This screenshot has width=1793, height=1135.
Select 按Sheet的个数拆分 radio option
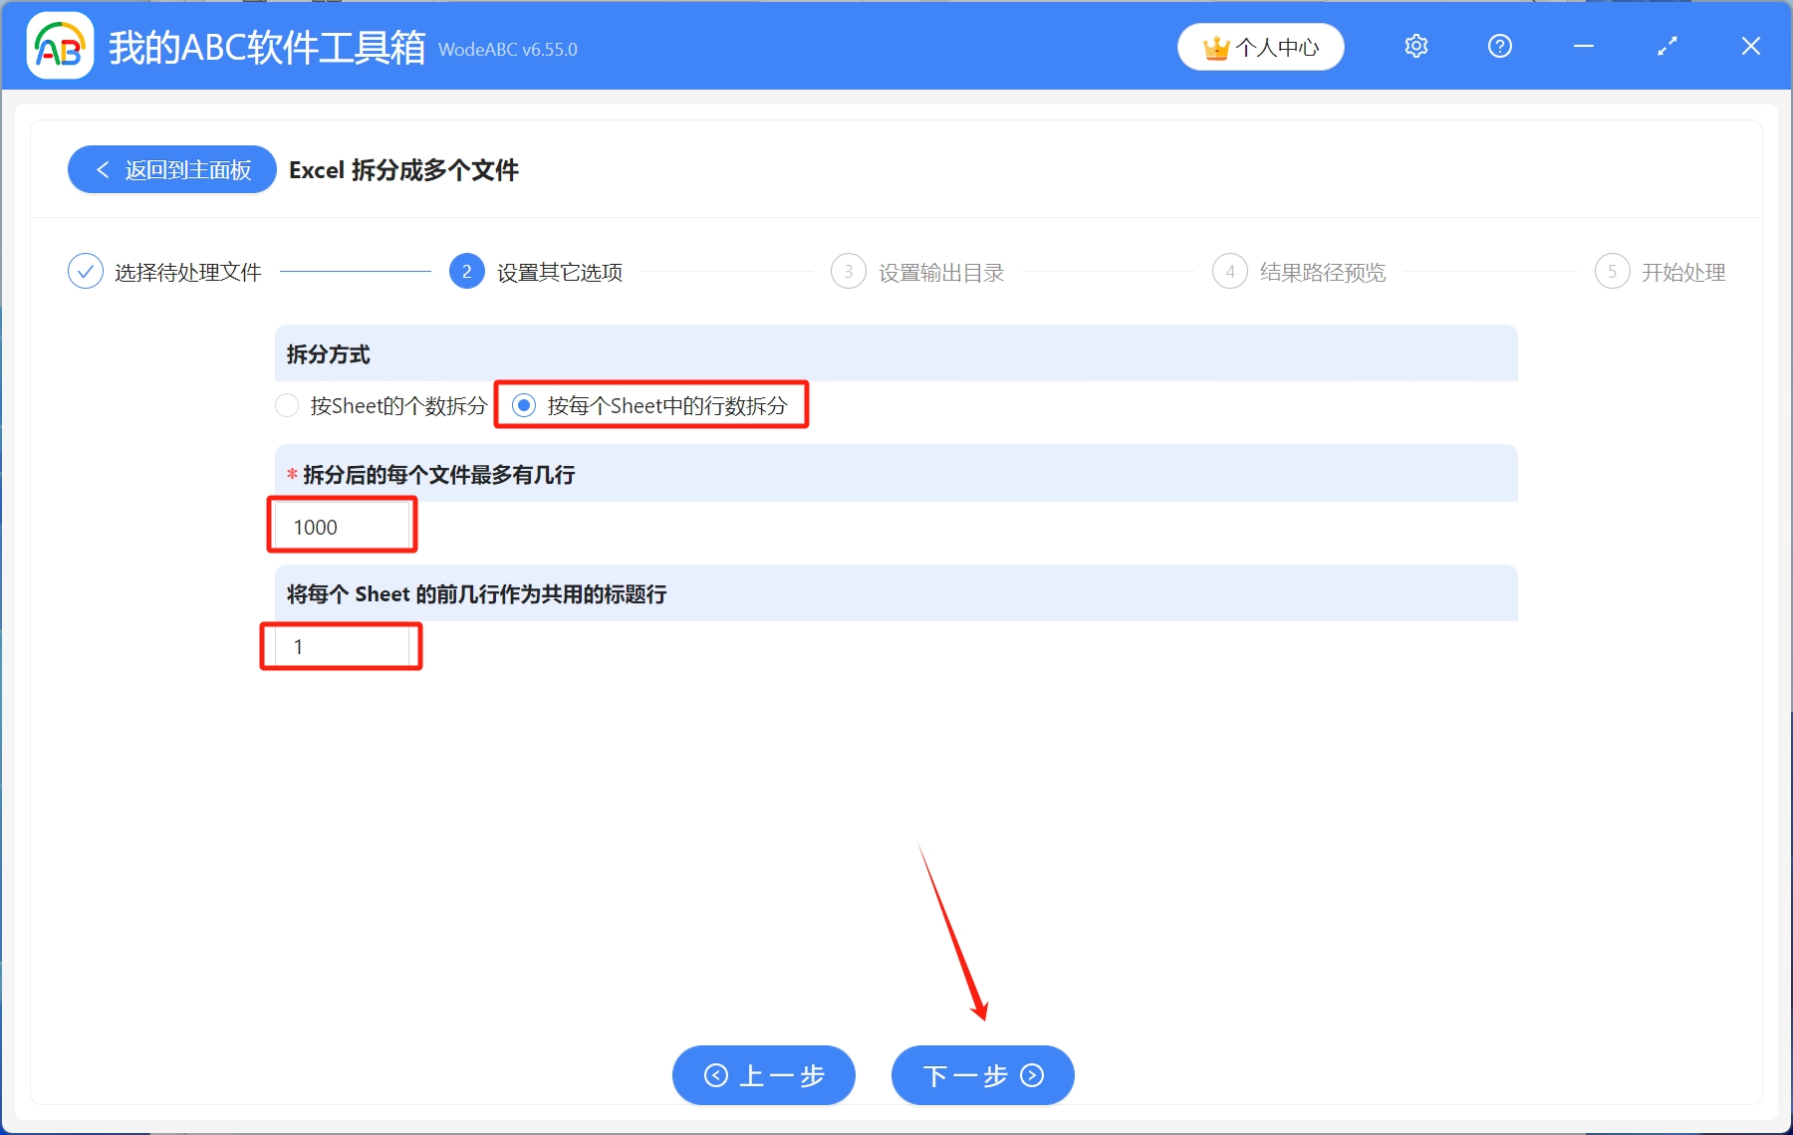tap(287, 405)
